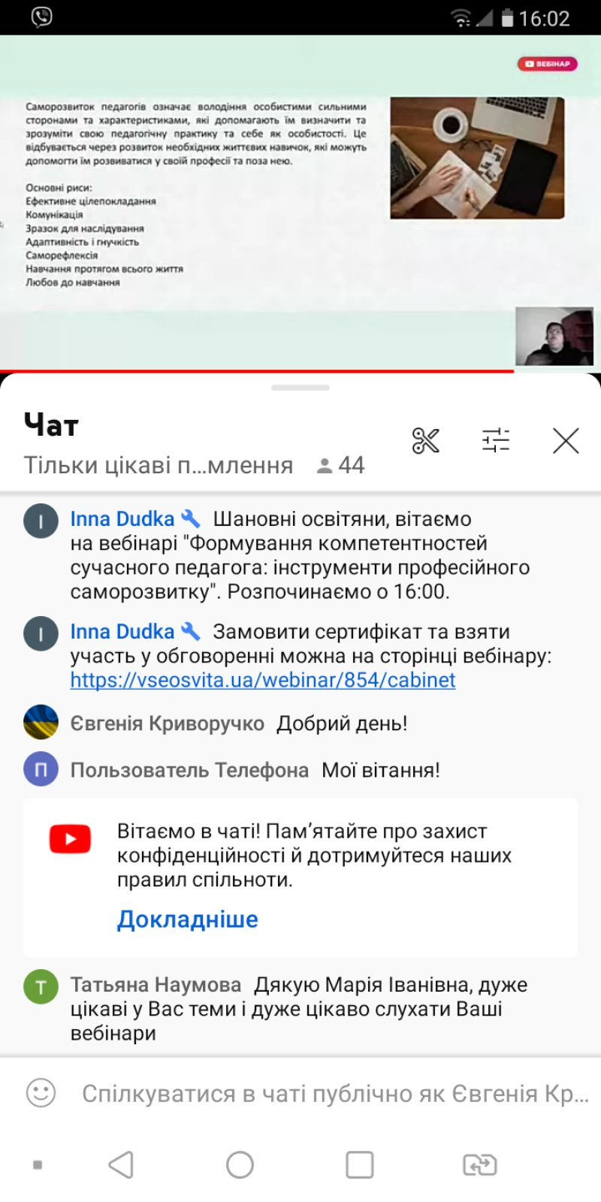This screenshot has width=601, height=1202.
Task: Open Татьяна Наумова's green avatar
Action: [x=41, y=986]
